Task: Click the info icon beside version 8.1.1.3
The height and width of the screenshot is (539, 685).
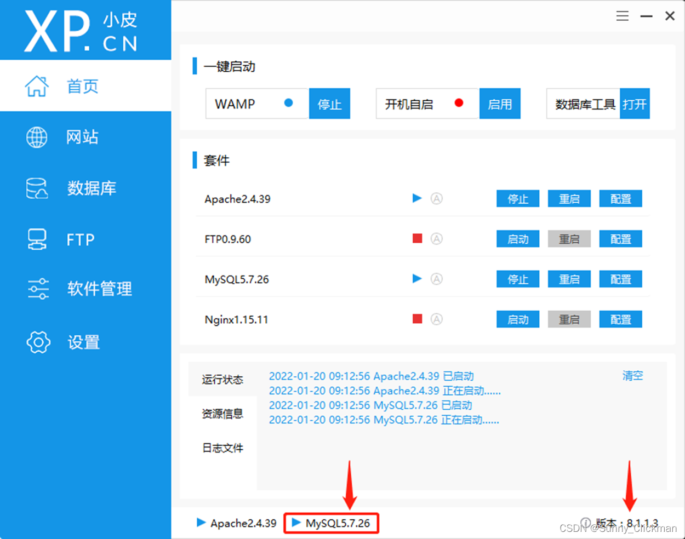Action: click(x=585, y=523)
